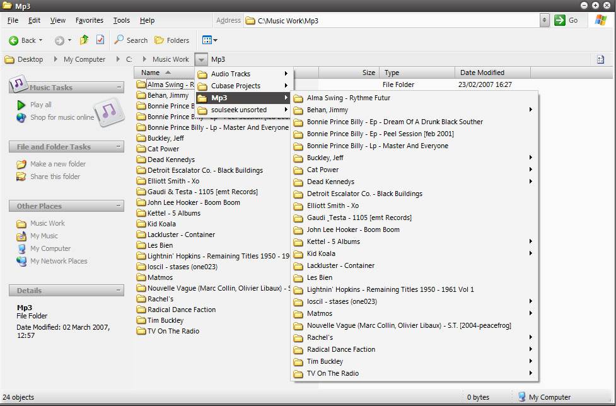
Task: Collapse the Other Places panel
Action: [x=119, y=206]
